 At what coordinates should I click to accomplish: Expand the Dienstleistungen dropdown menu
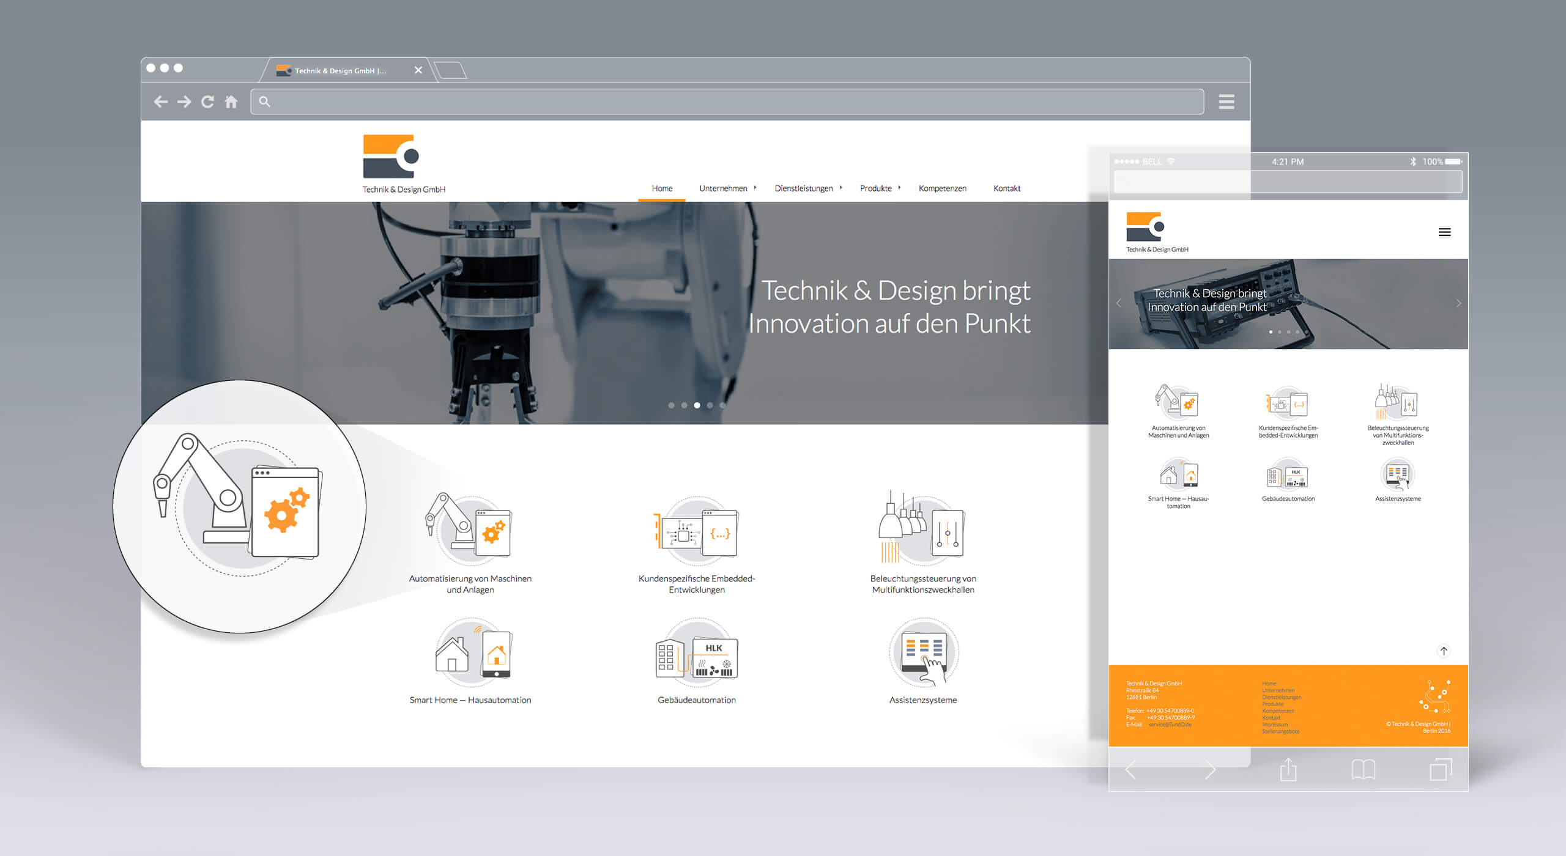[807, 188]
